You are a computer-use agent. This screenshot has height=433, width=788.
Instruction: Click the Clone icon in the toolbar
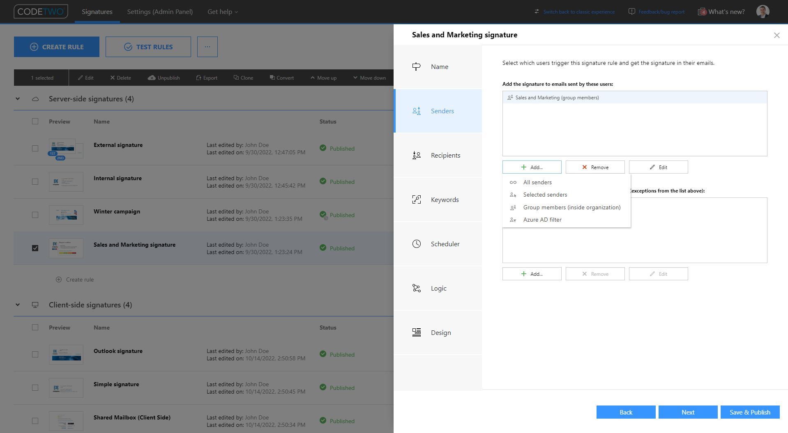click(235, 77)
